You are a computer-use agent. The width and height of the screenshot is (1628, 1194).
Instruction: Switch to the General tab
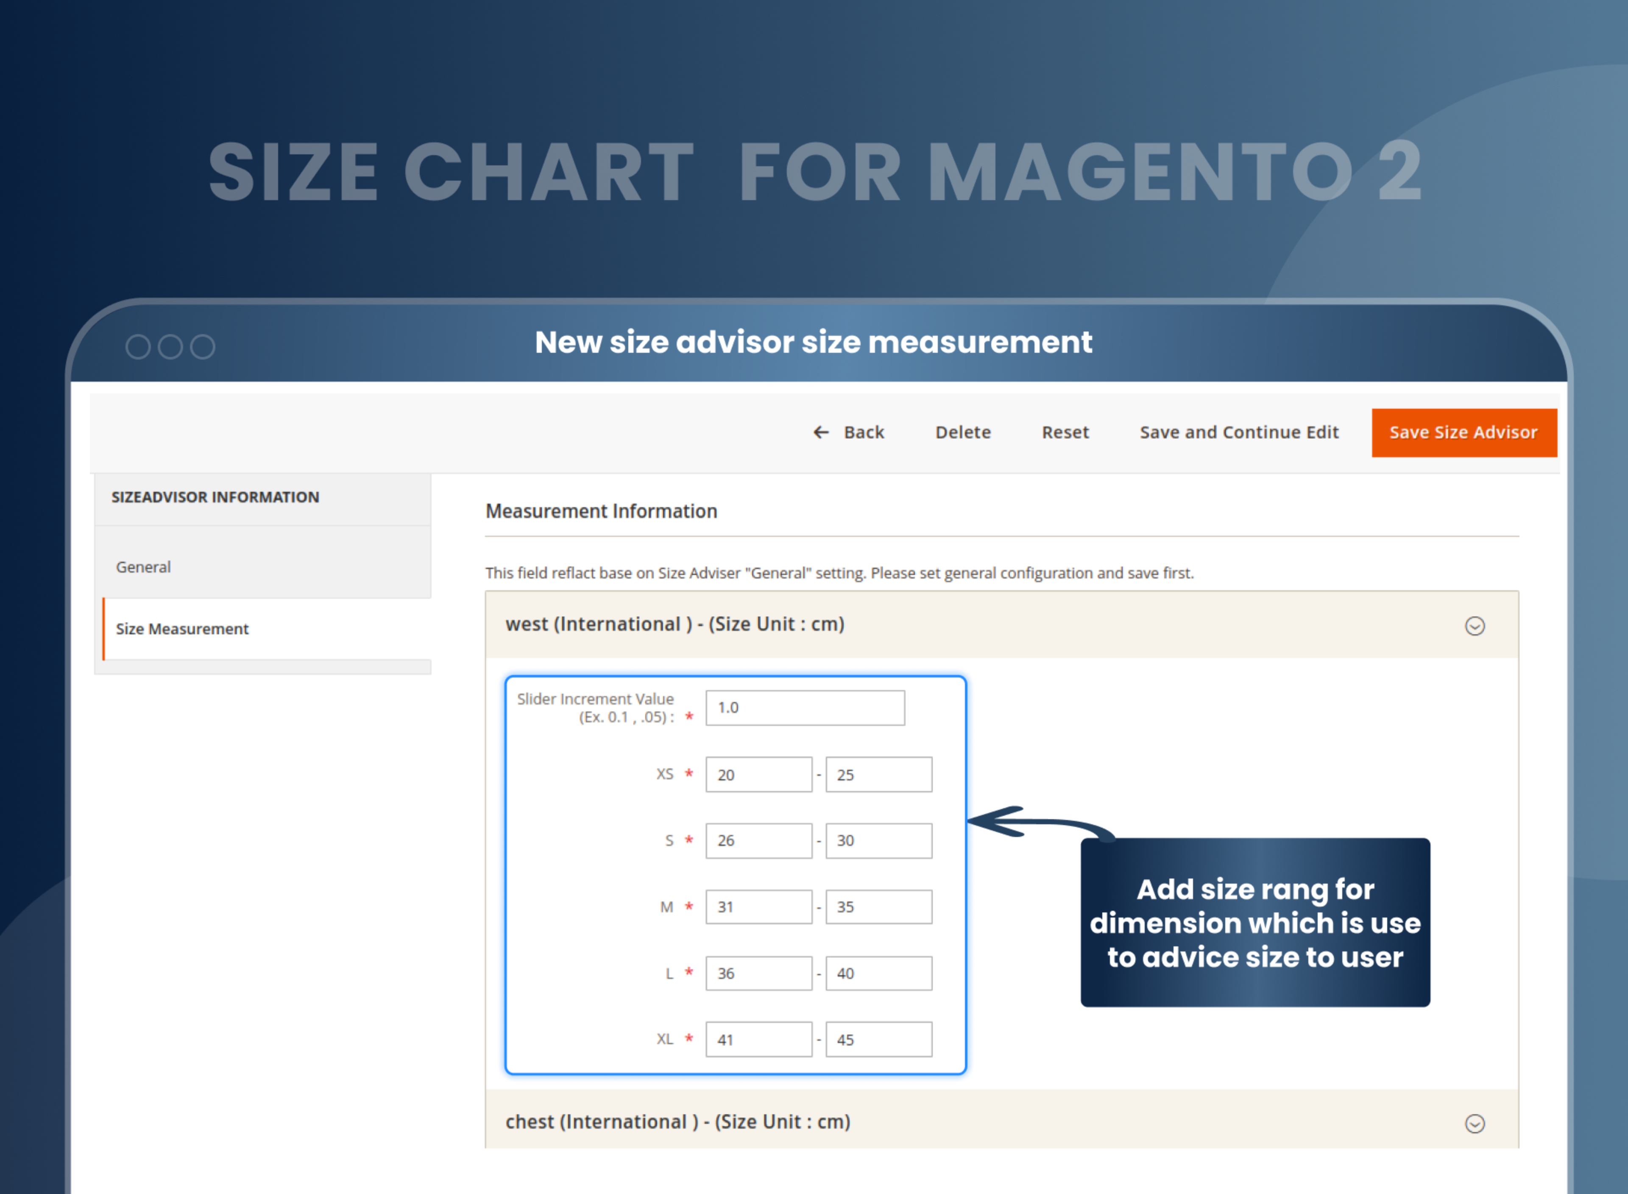[142, 566]
